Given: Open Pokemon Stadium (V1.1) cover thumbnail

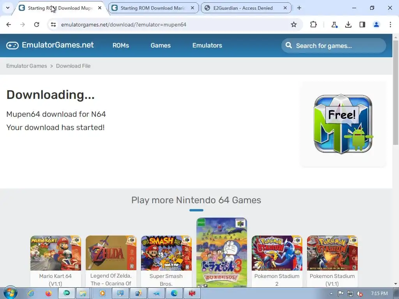Looking at the screenshot, I should [332, 253].
